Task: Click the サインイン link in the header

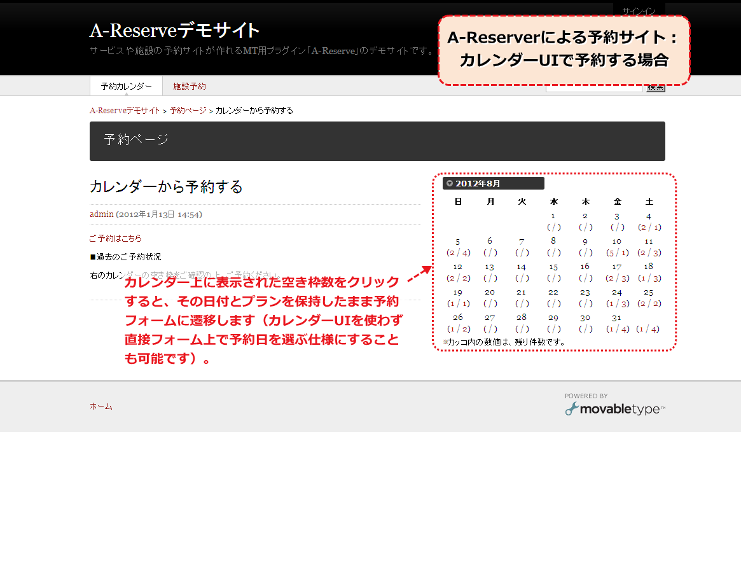Action: [x=639, y=11]
